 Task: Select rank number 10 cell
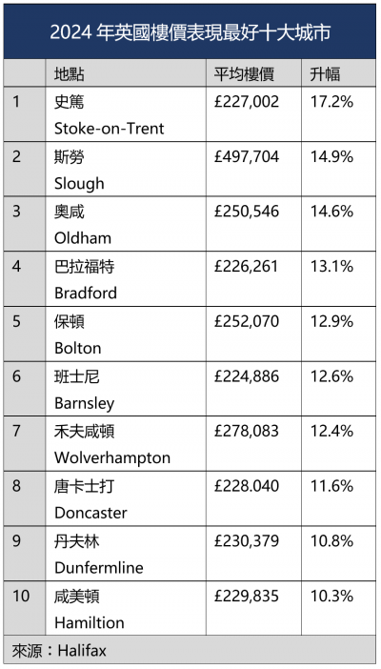point(25,608)
